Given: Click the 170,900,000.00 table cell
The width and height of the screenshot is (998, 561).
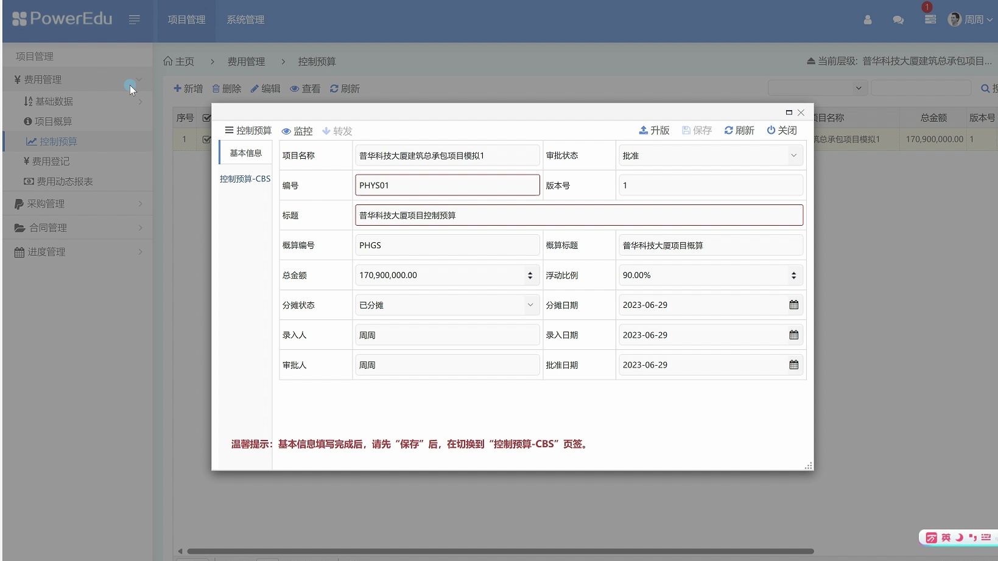Looking at the screenshot, I should pos(934,139).
